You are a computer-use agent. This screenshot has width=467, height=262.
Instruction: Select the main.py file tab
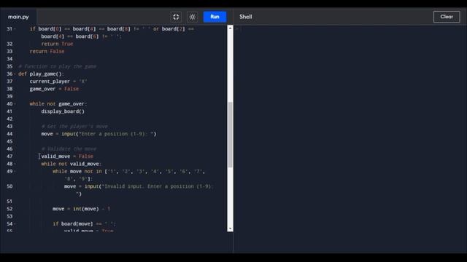pos(18,17)
